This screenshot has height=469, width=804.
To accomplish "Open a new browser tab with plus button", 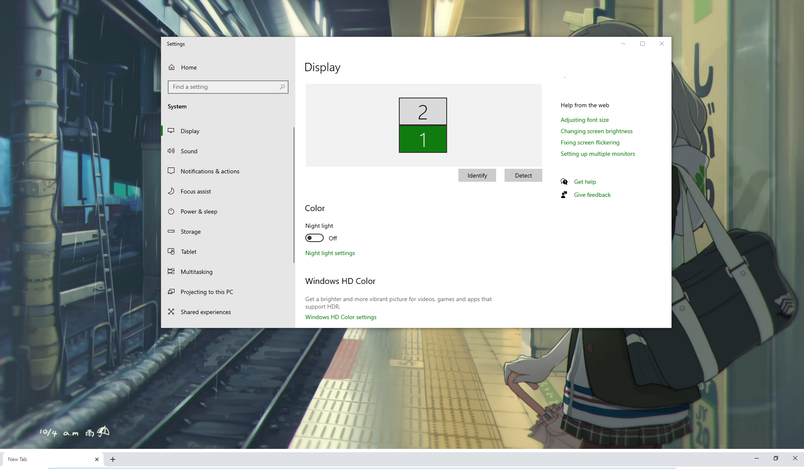I will (x=113, y=459).
